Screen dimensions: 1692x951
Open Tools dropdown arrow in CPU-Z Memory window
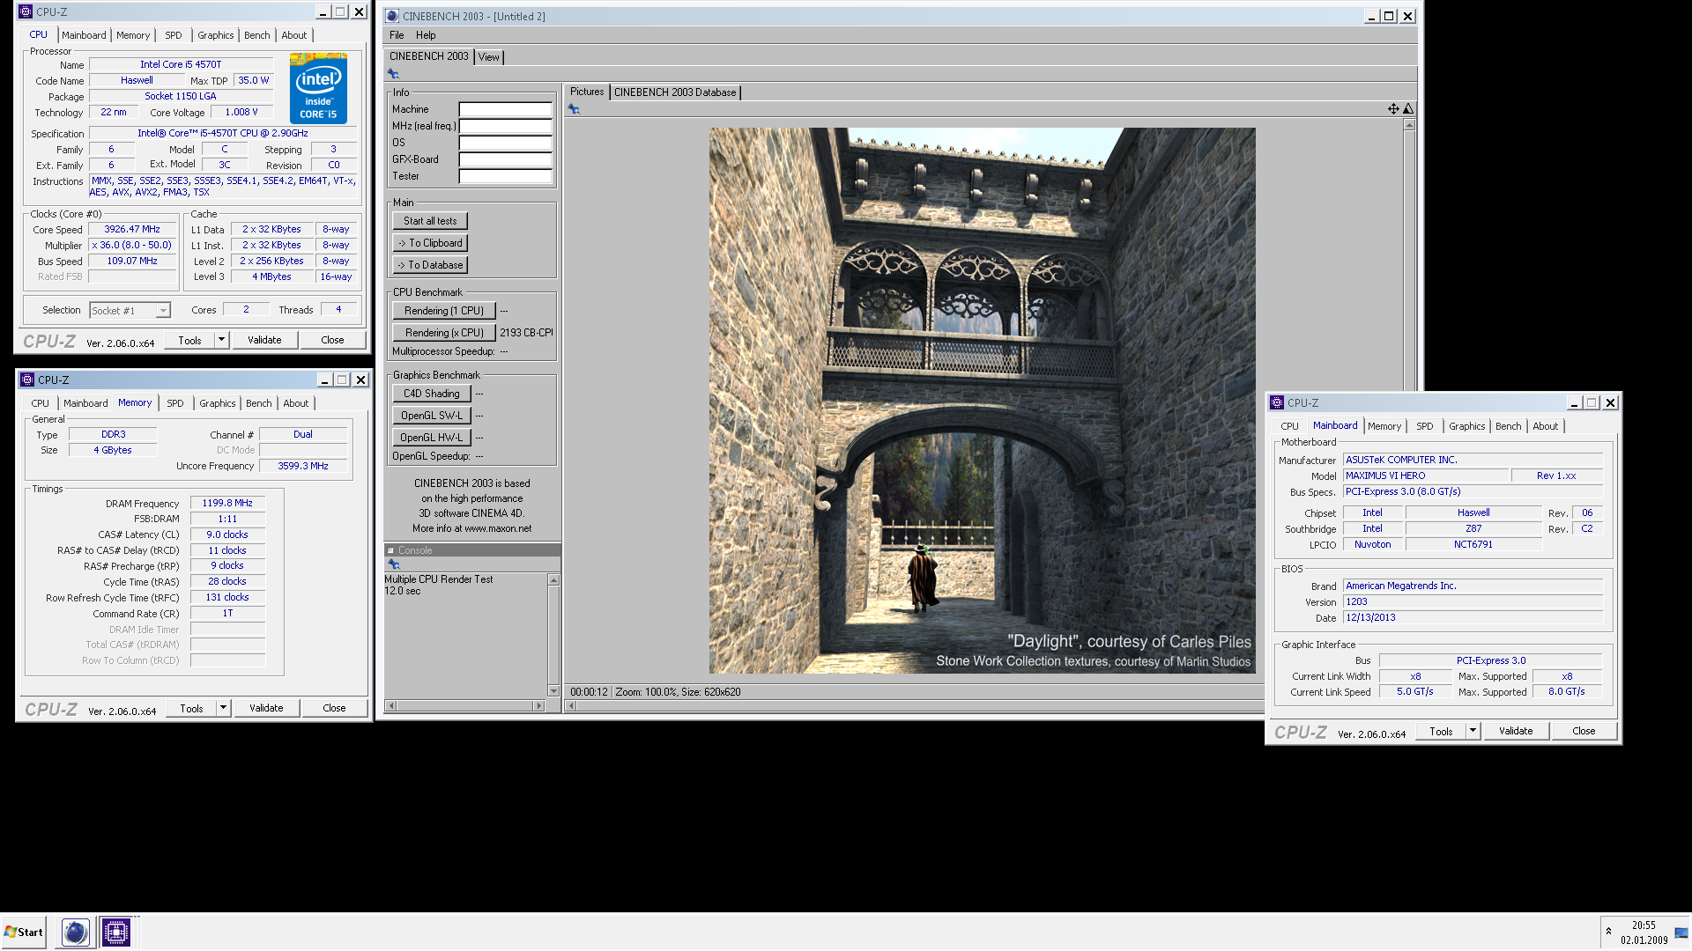coord(223,708)
